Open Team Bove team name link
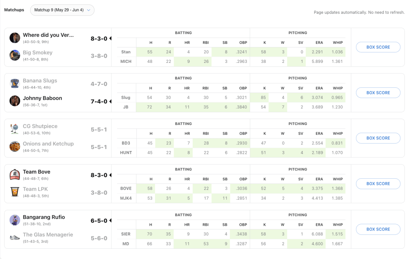The width and height of the screenshot is (406, 259). [x=36, y=172]
